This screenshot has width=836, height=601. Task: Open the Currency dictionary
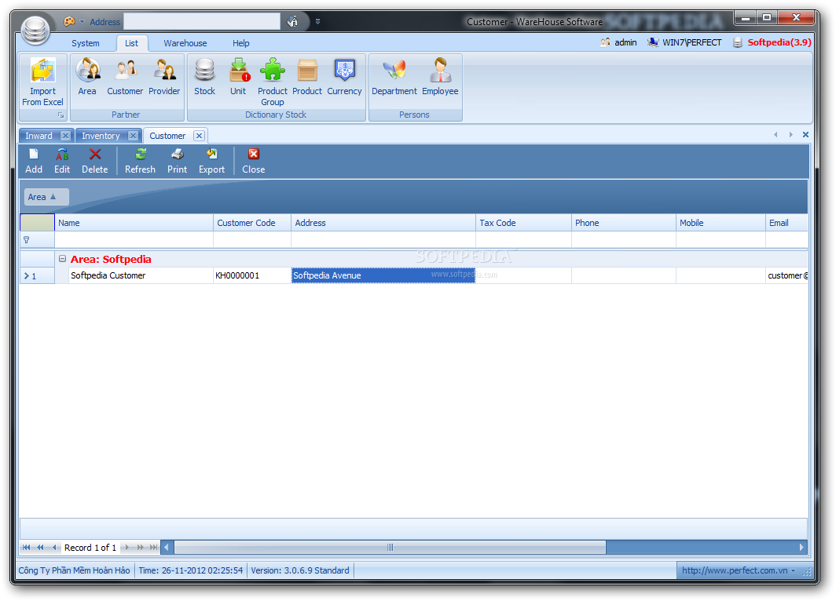344,77
